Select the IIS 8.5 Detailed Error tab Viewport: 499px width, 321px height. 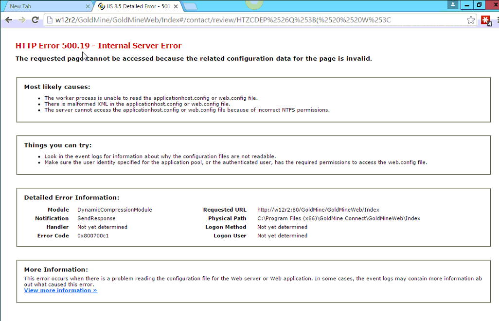point(134,6)
